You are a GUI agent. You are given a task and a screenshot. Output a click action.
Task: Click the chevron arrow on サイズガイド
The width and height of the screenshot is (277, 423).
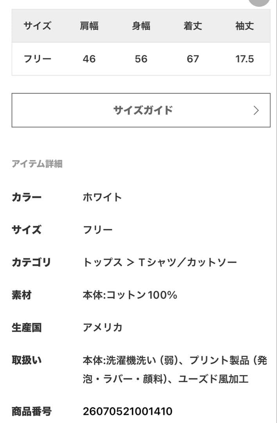[256, 110]
